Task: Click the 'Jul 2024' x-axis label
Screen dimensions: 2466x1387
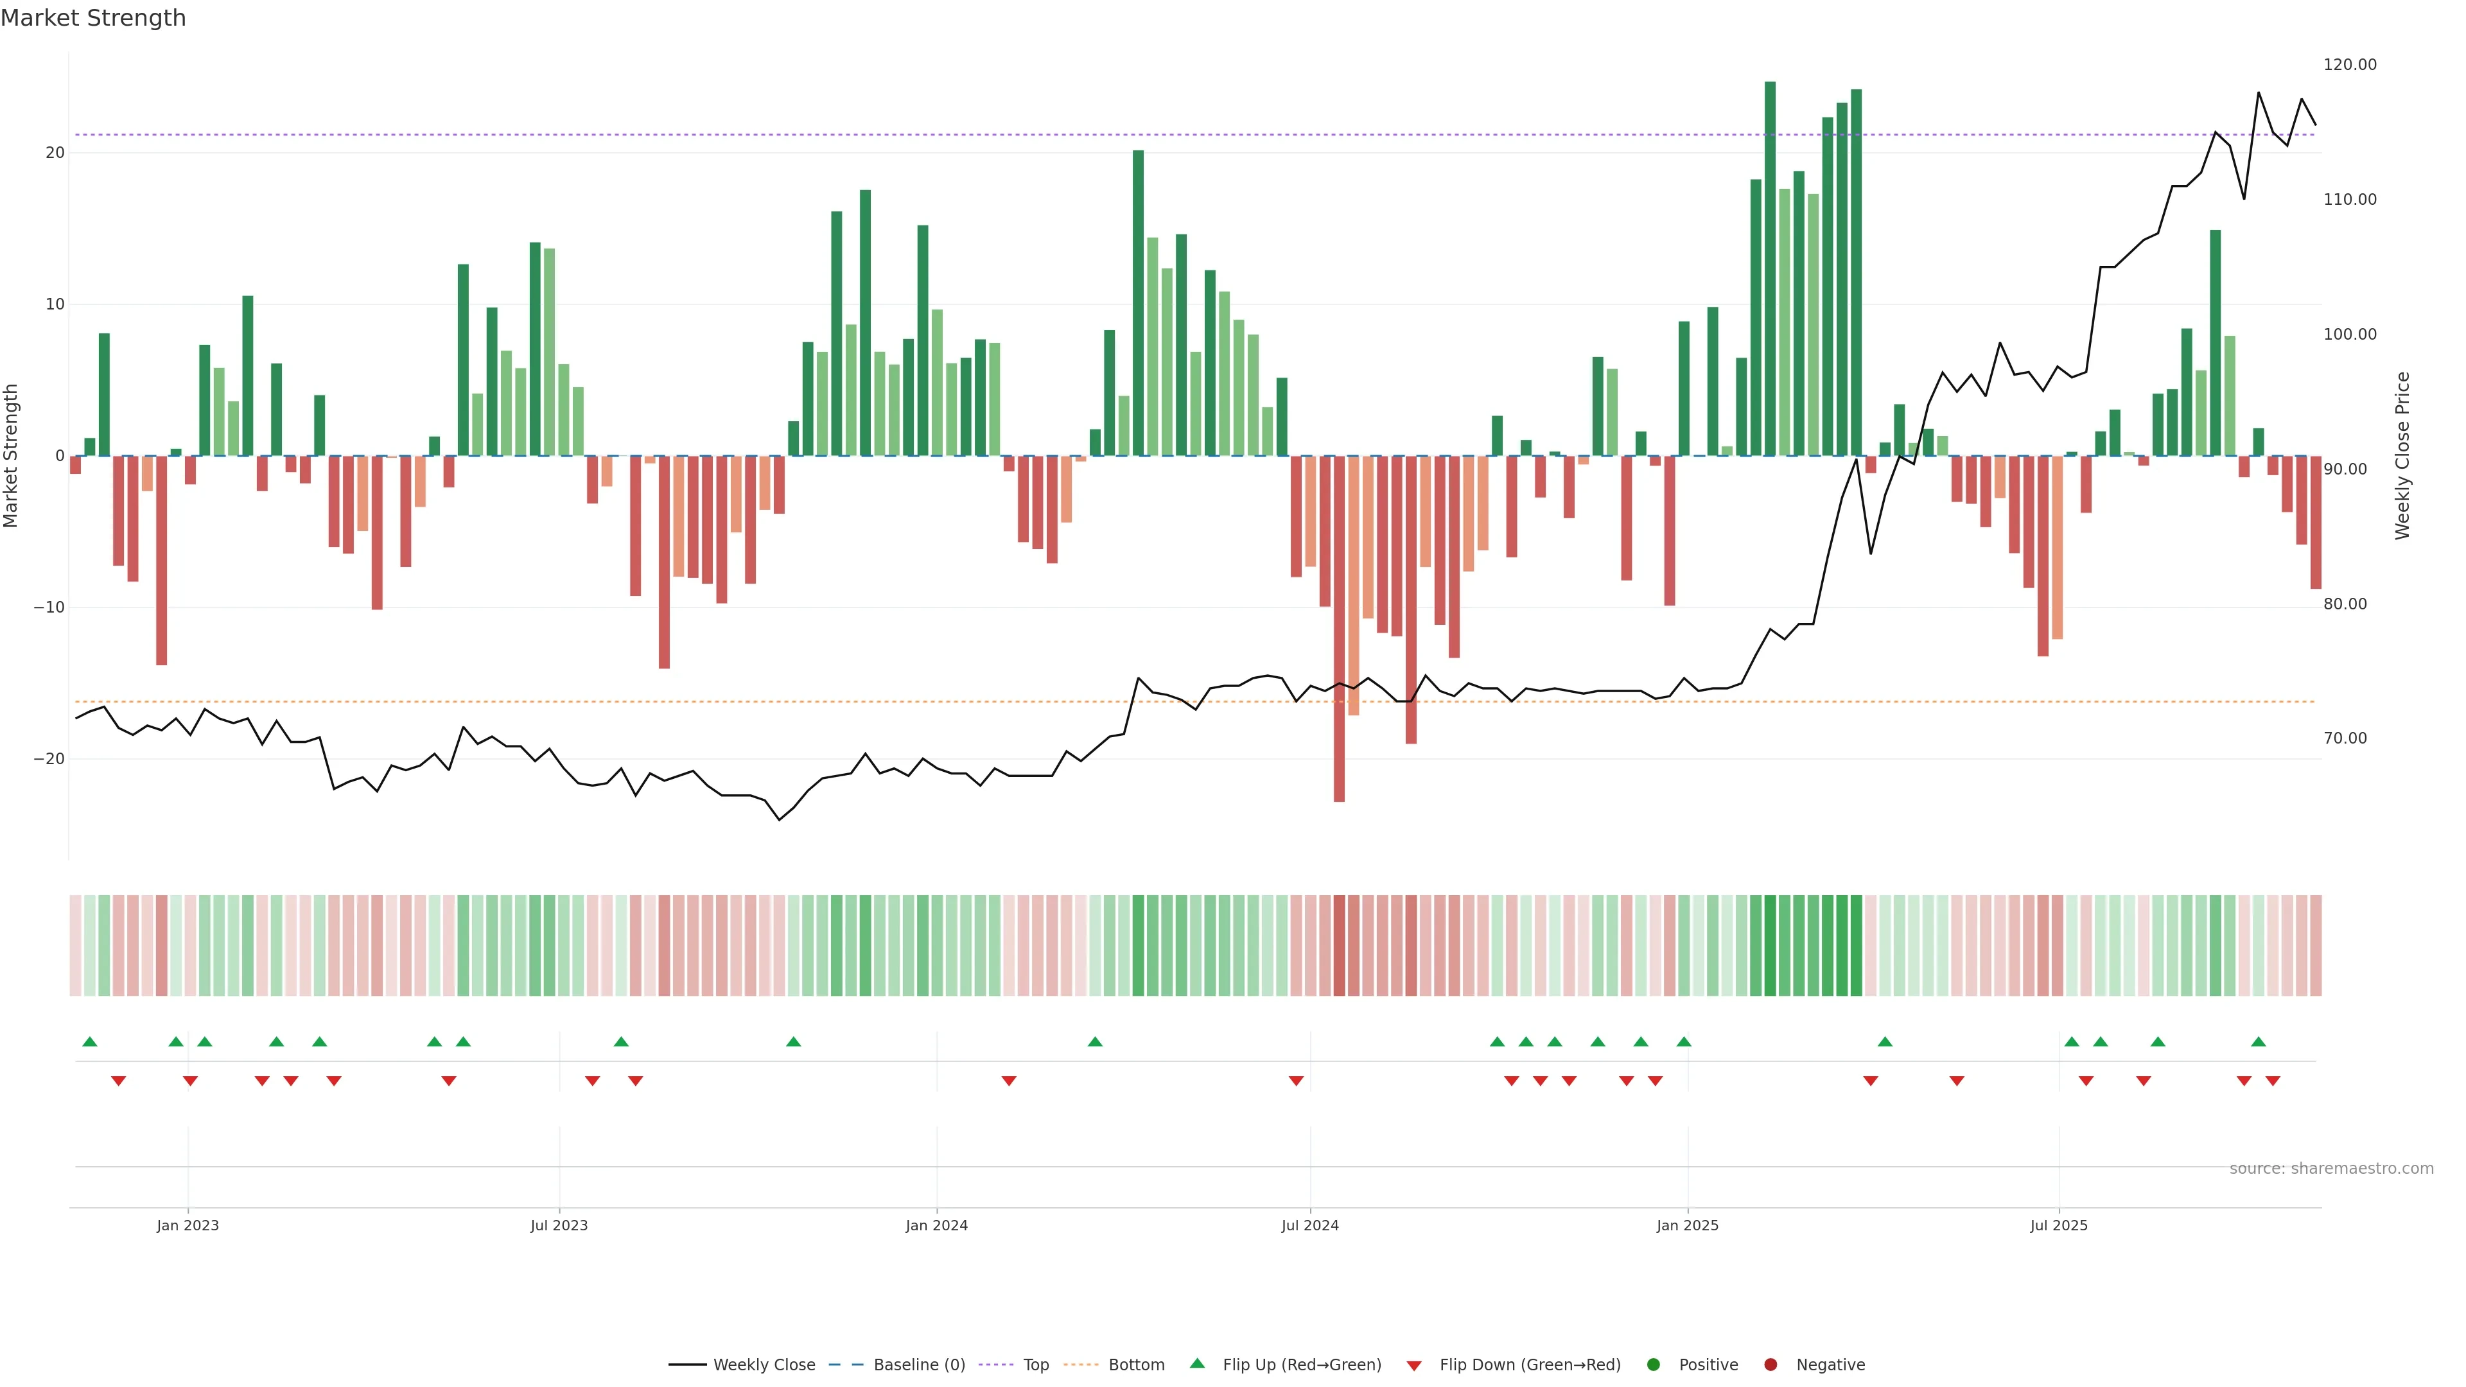Action: coord(1309,1225)
